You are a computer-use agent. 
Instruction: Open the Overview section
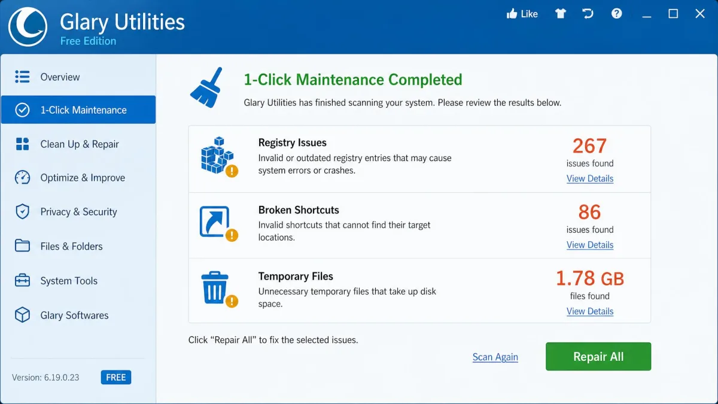point(78,77)
